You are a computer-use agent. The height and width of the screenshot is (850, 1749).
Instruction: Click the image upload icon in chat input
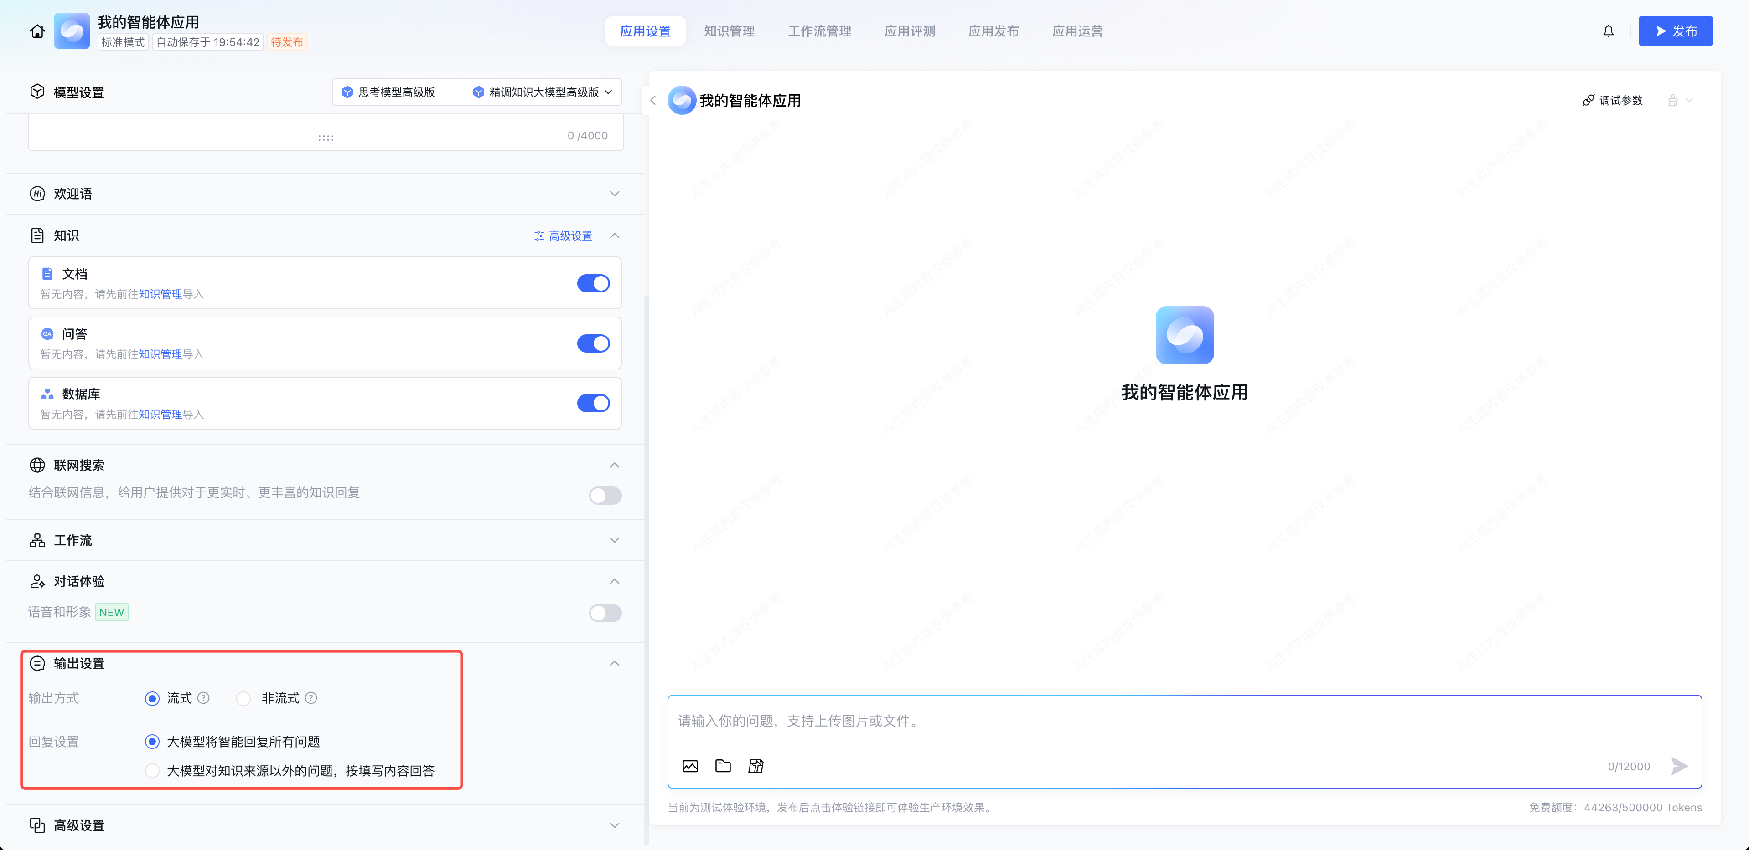coord(690,766)
